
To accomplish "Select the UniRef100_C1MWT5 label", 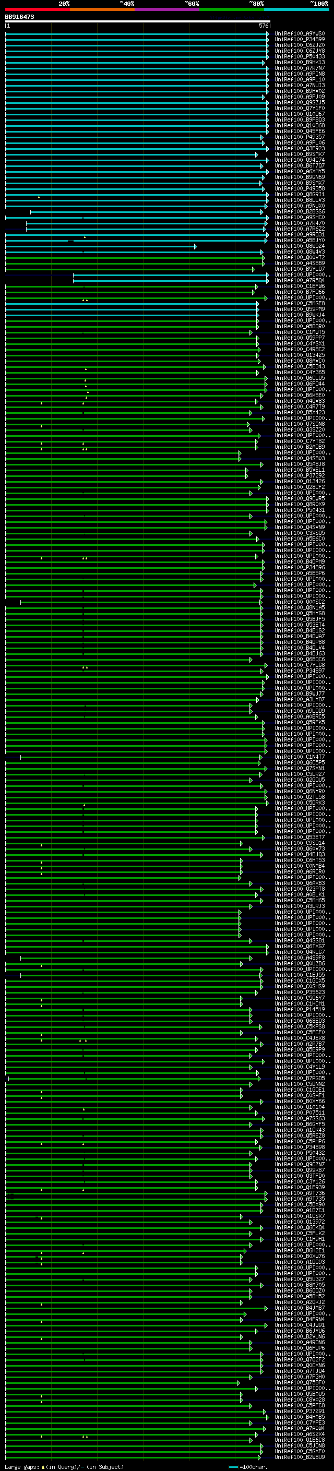I will click(x=299, y=332).
